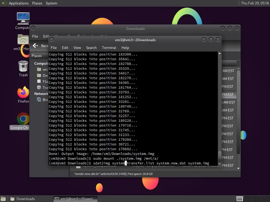Open the System menu in top panel

point(51,3)
